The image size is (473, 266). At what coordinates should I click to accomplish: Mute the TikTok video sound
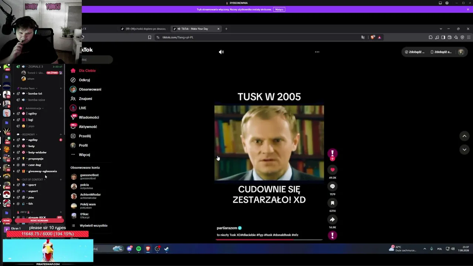click(x=221, y=52)
